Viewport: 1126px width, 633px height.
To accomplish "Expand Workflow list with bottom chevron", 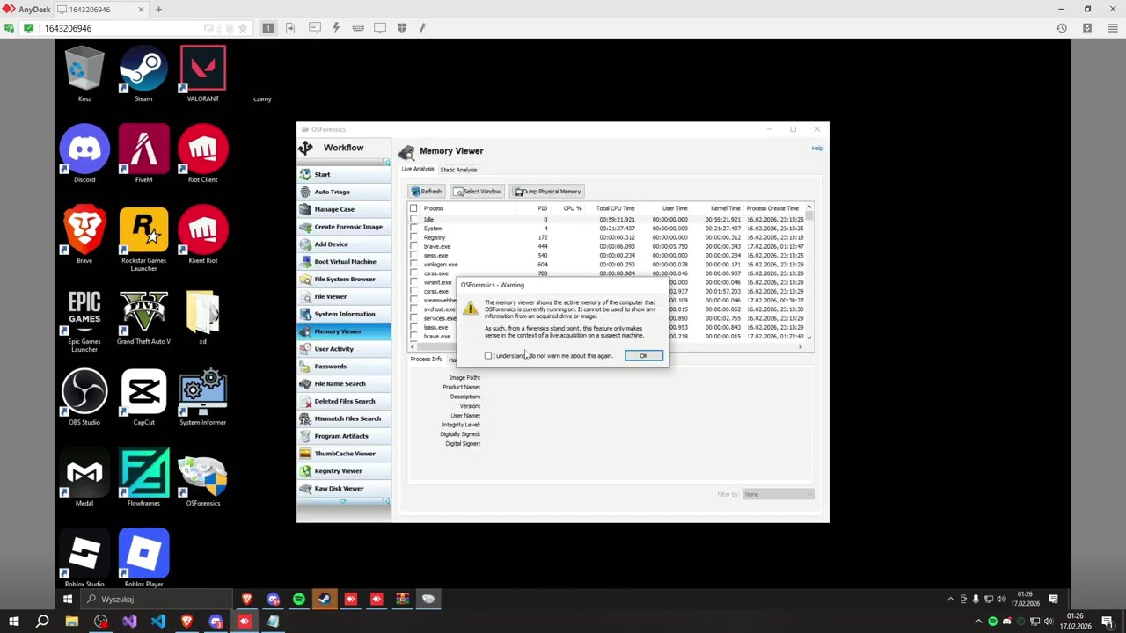I will 343,501.
